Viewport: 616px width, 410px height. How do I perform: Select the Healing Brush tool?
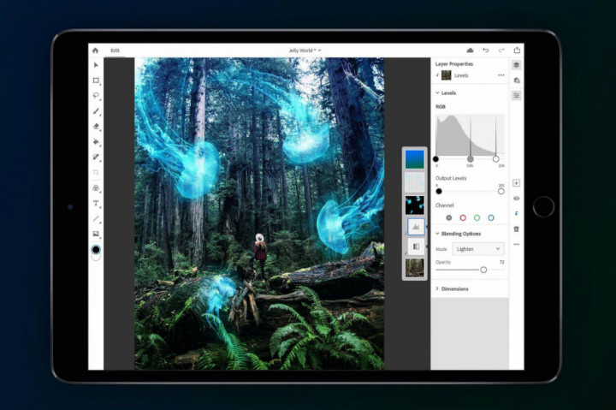coord(96,157)
